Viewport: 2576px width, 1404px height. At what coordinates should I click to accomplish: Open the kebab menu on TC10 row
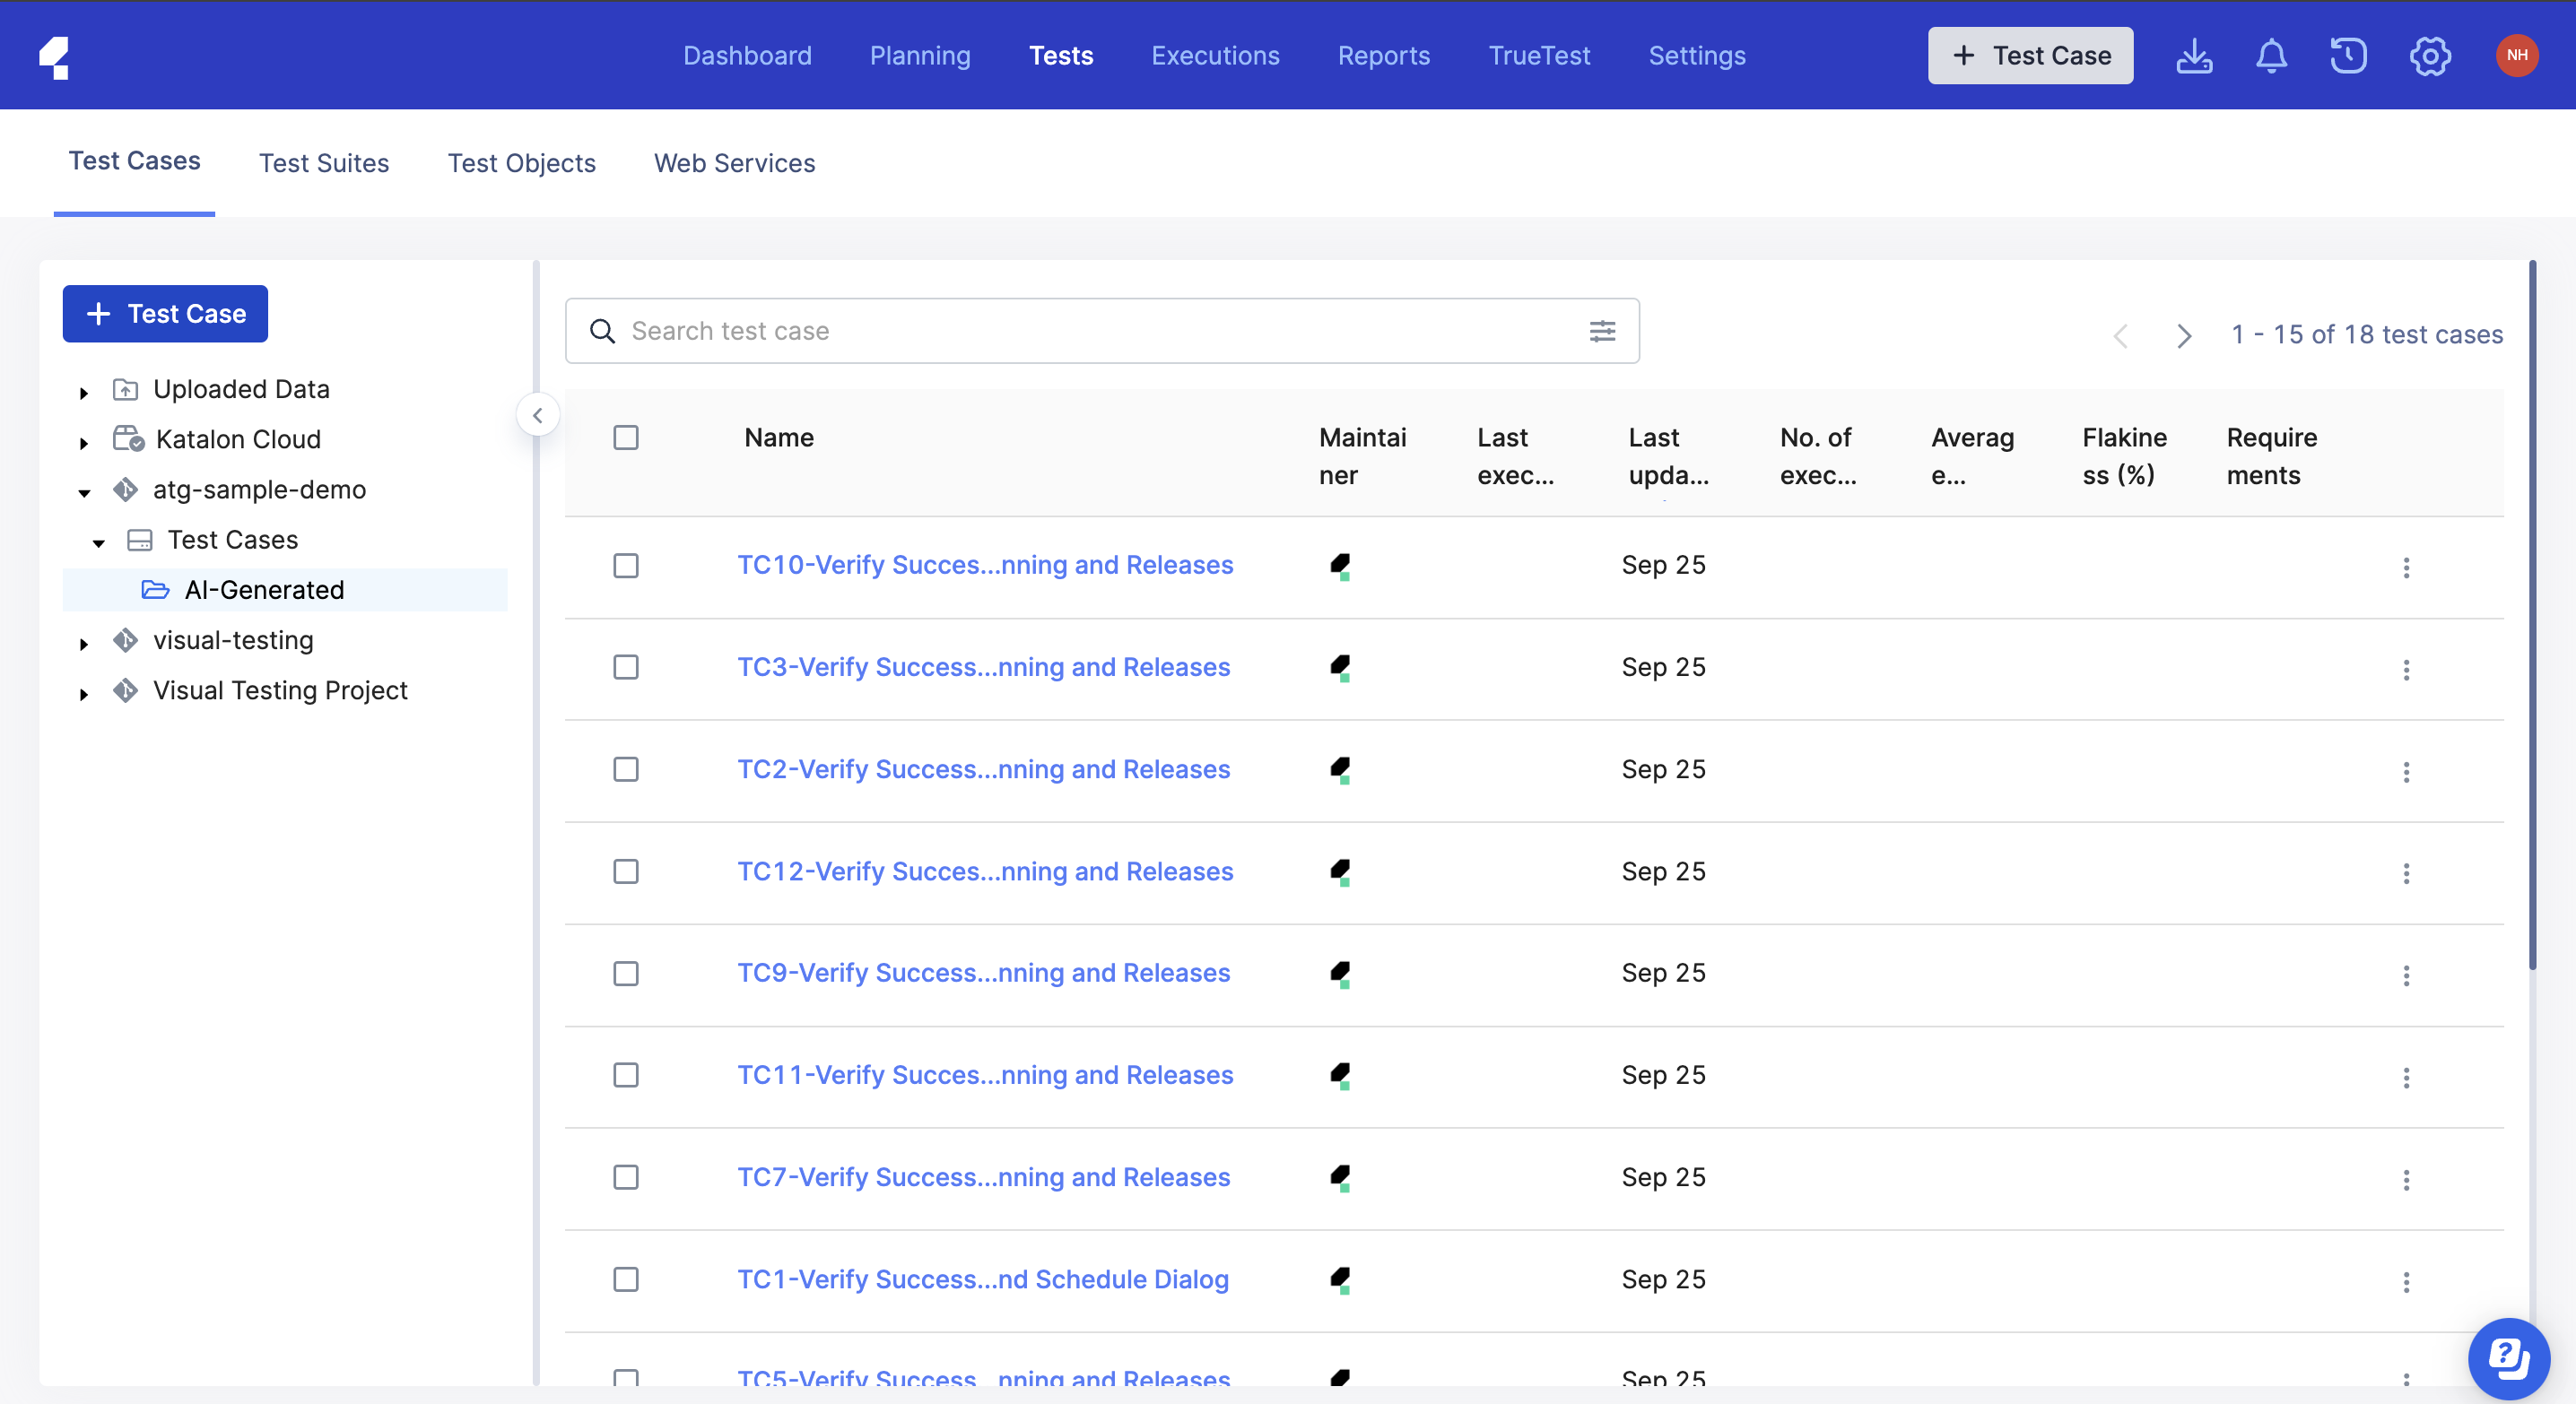[2406, 568]
